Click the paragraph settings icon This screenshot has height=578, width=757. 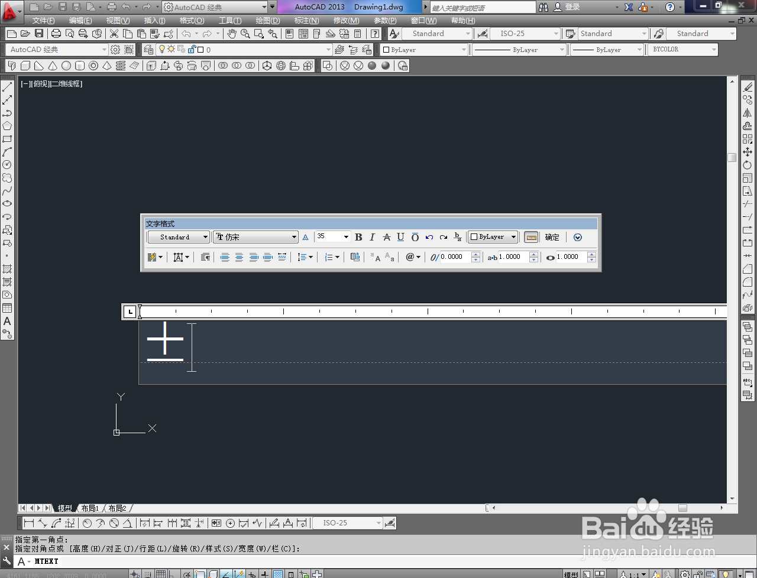pos(205,257)
